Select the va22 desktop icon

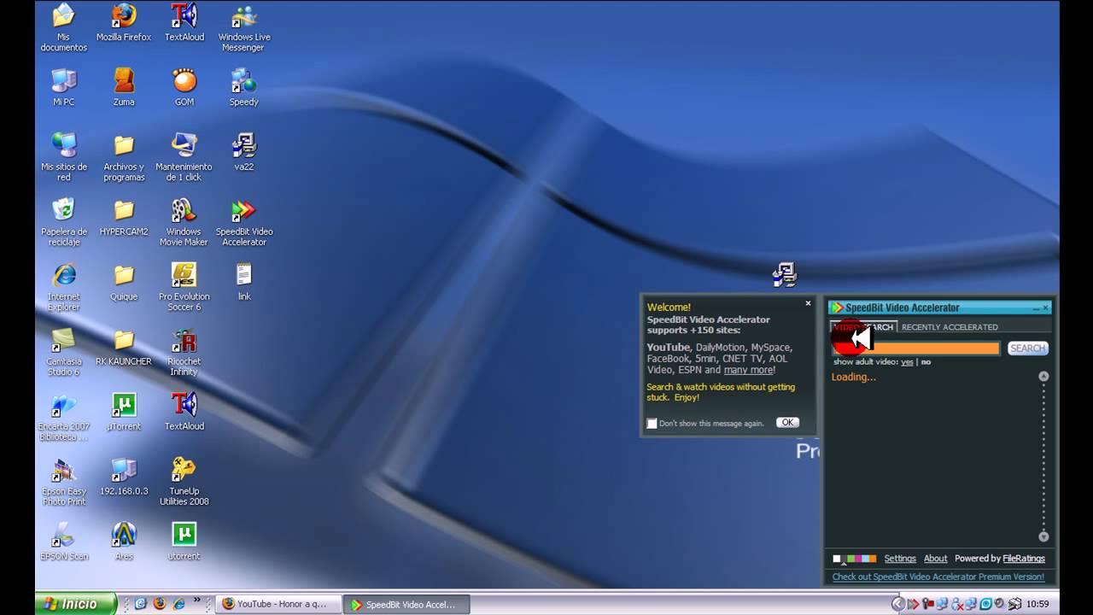click(x=244, y=152)
